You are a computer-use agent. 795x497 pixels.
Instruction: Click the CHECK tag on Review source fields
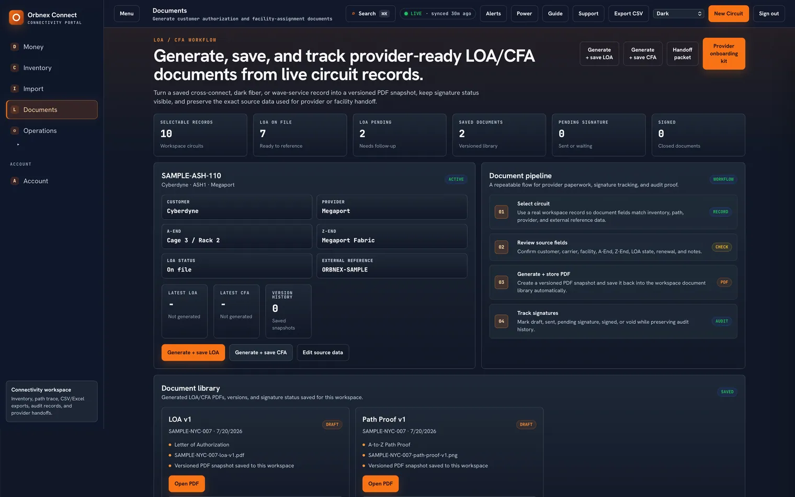(722, 247)
